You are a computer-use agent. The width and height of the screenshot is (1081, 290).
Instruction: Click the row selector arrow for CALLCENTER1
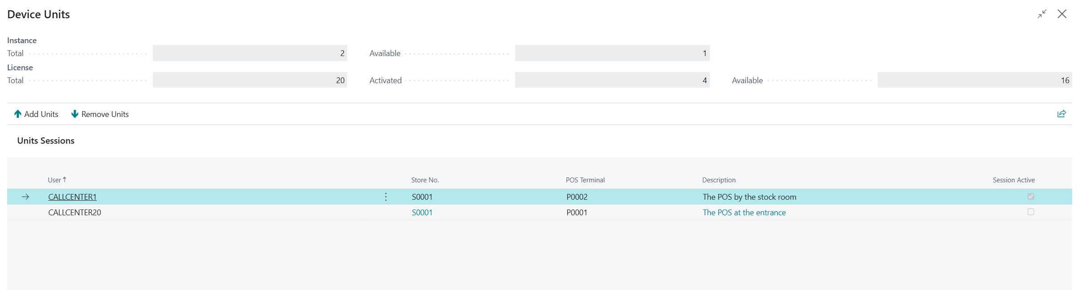[x=25, y=197]
